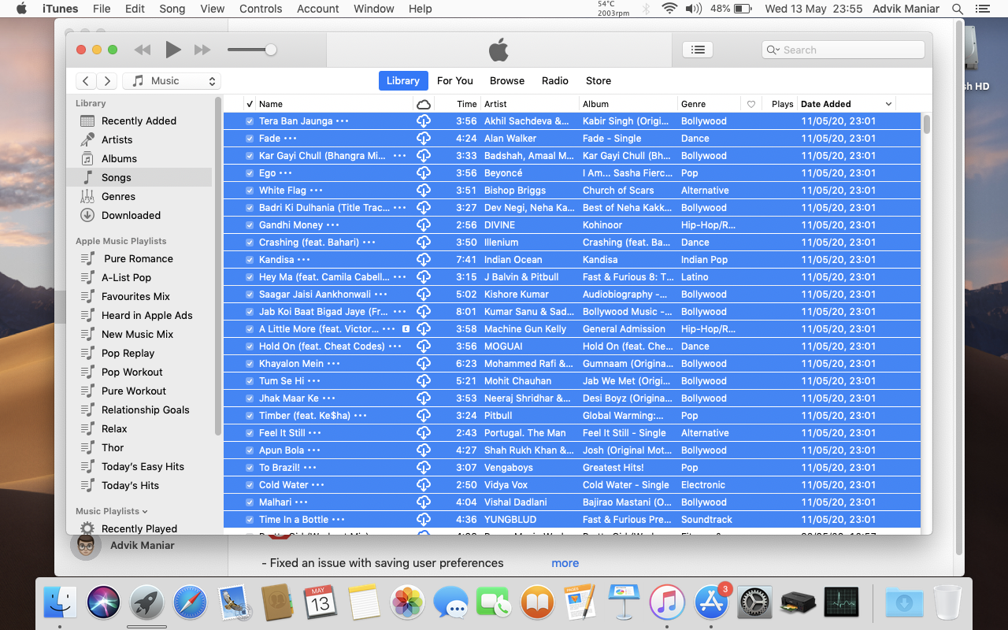Click cloud download icon for 'Khayalon Mein'
This screenshot has height=630, width=1008.
click(424, 364)
